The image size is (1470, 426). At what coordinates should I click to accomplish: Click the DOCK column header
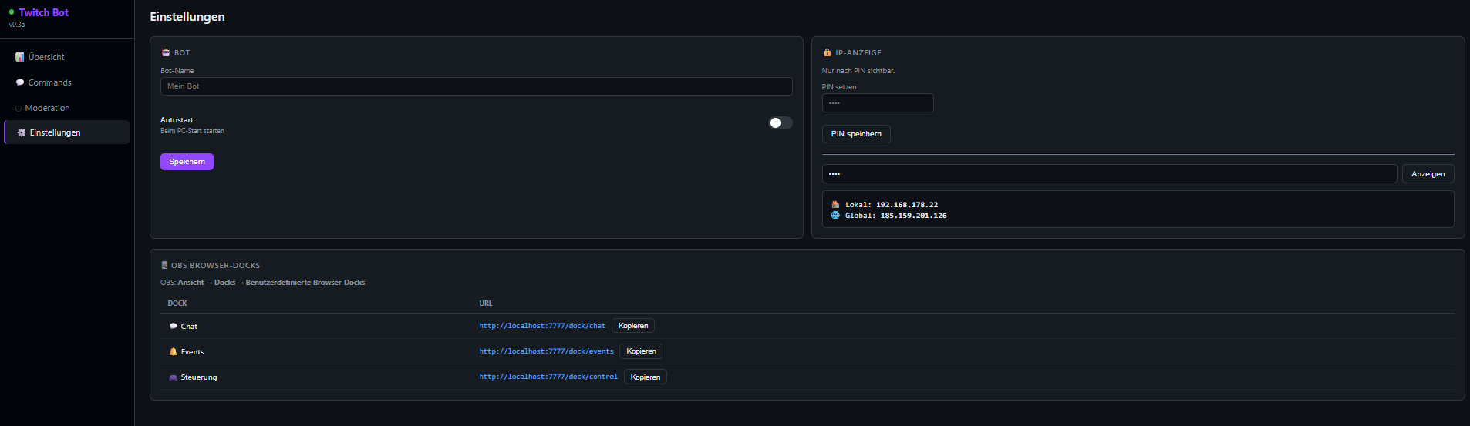177,304
